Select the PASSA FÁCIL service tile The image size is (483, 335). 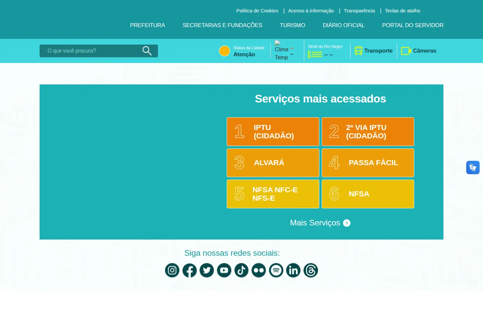click(368, 163)
